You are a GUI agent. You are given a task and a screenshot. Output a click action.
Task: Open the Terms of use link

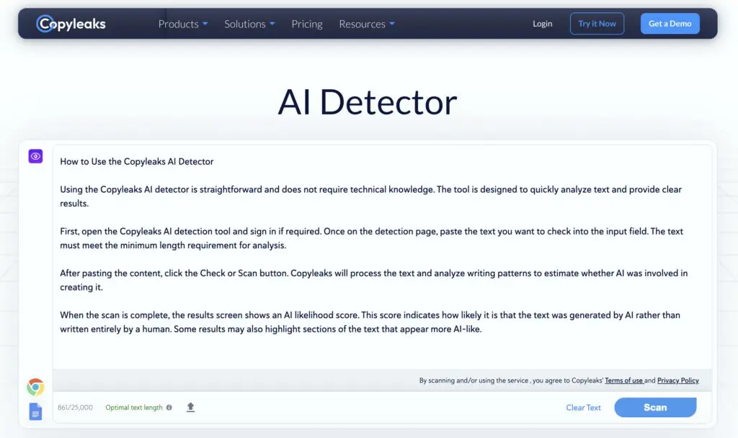[623, 380]
